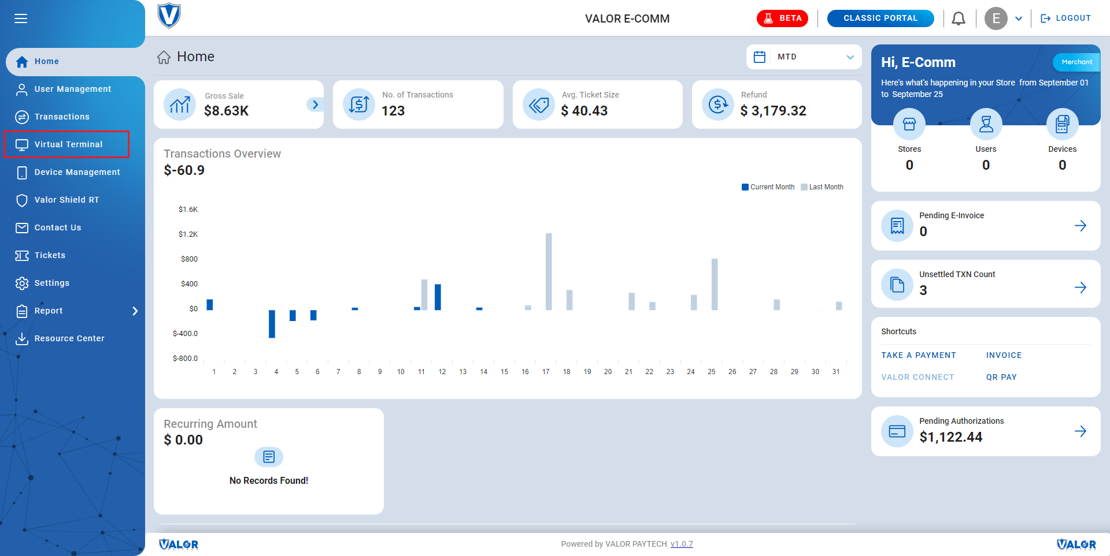Click the Devices terminal icon
Image resolution: width=1110 pixels, height=556 pixels.
tap(1063, 124)
